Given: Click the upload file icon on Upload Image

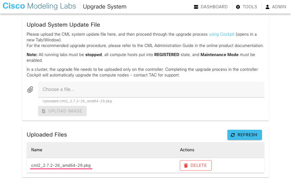Looking at the screenshot, I should 43,111.
